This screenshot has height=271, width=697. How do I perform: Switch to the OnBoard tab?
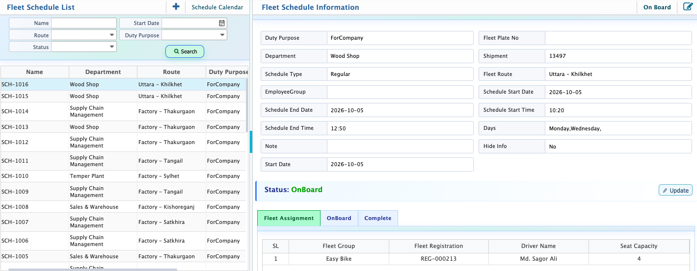click(339, 218)
